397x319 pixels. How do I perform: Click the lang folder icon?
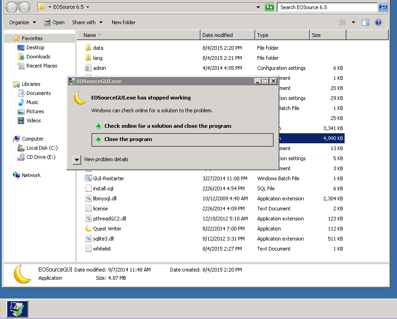point(88,58)
